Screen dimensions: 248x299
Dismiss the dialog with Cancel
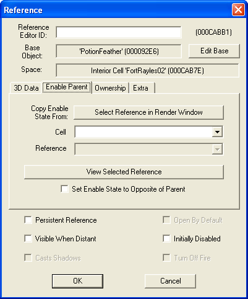pos(170,281)
